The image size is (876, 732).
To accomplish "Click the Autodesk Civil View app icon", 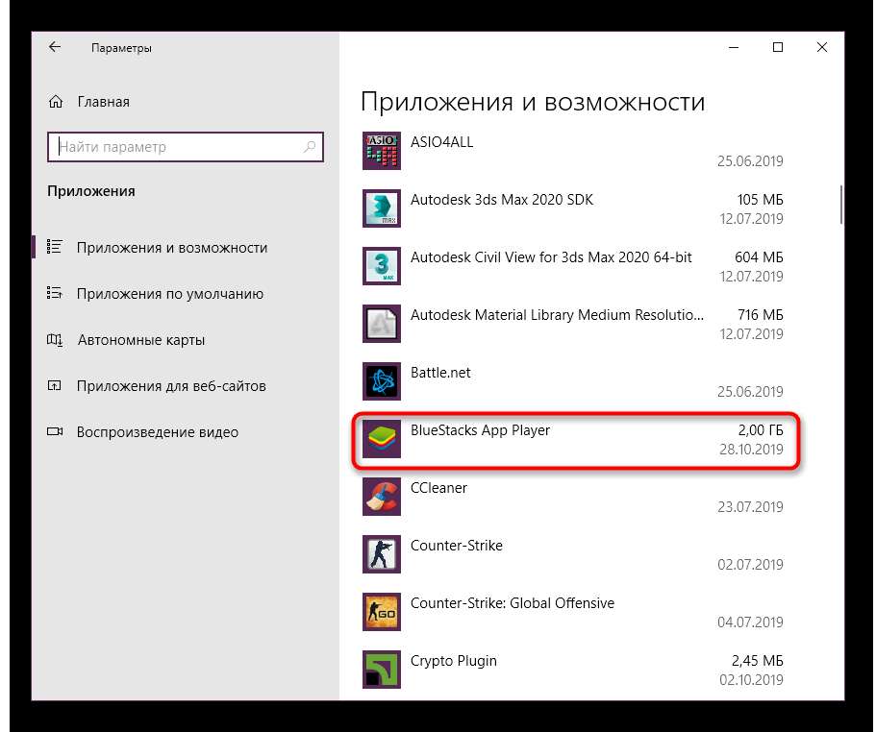I will tap(381, 266).
